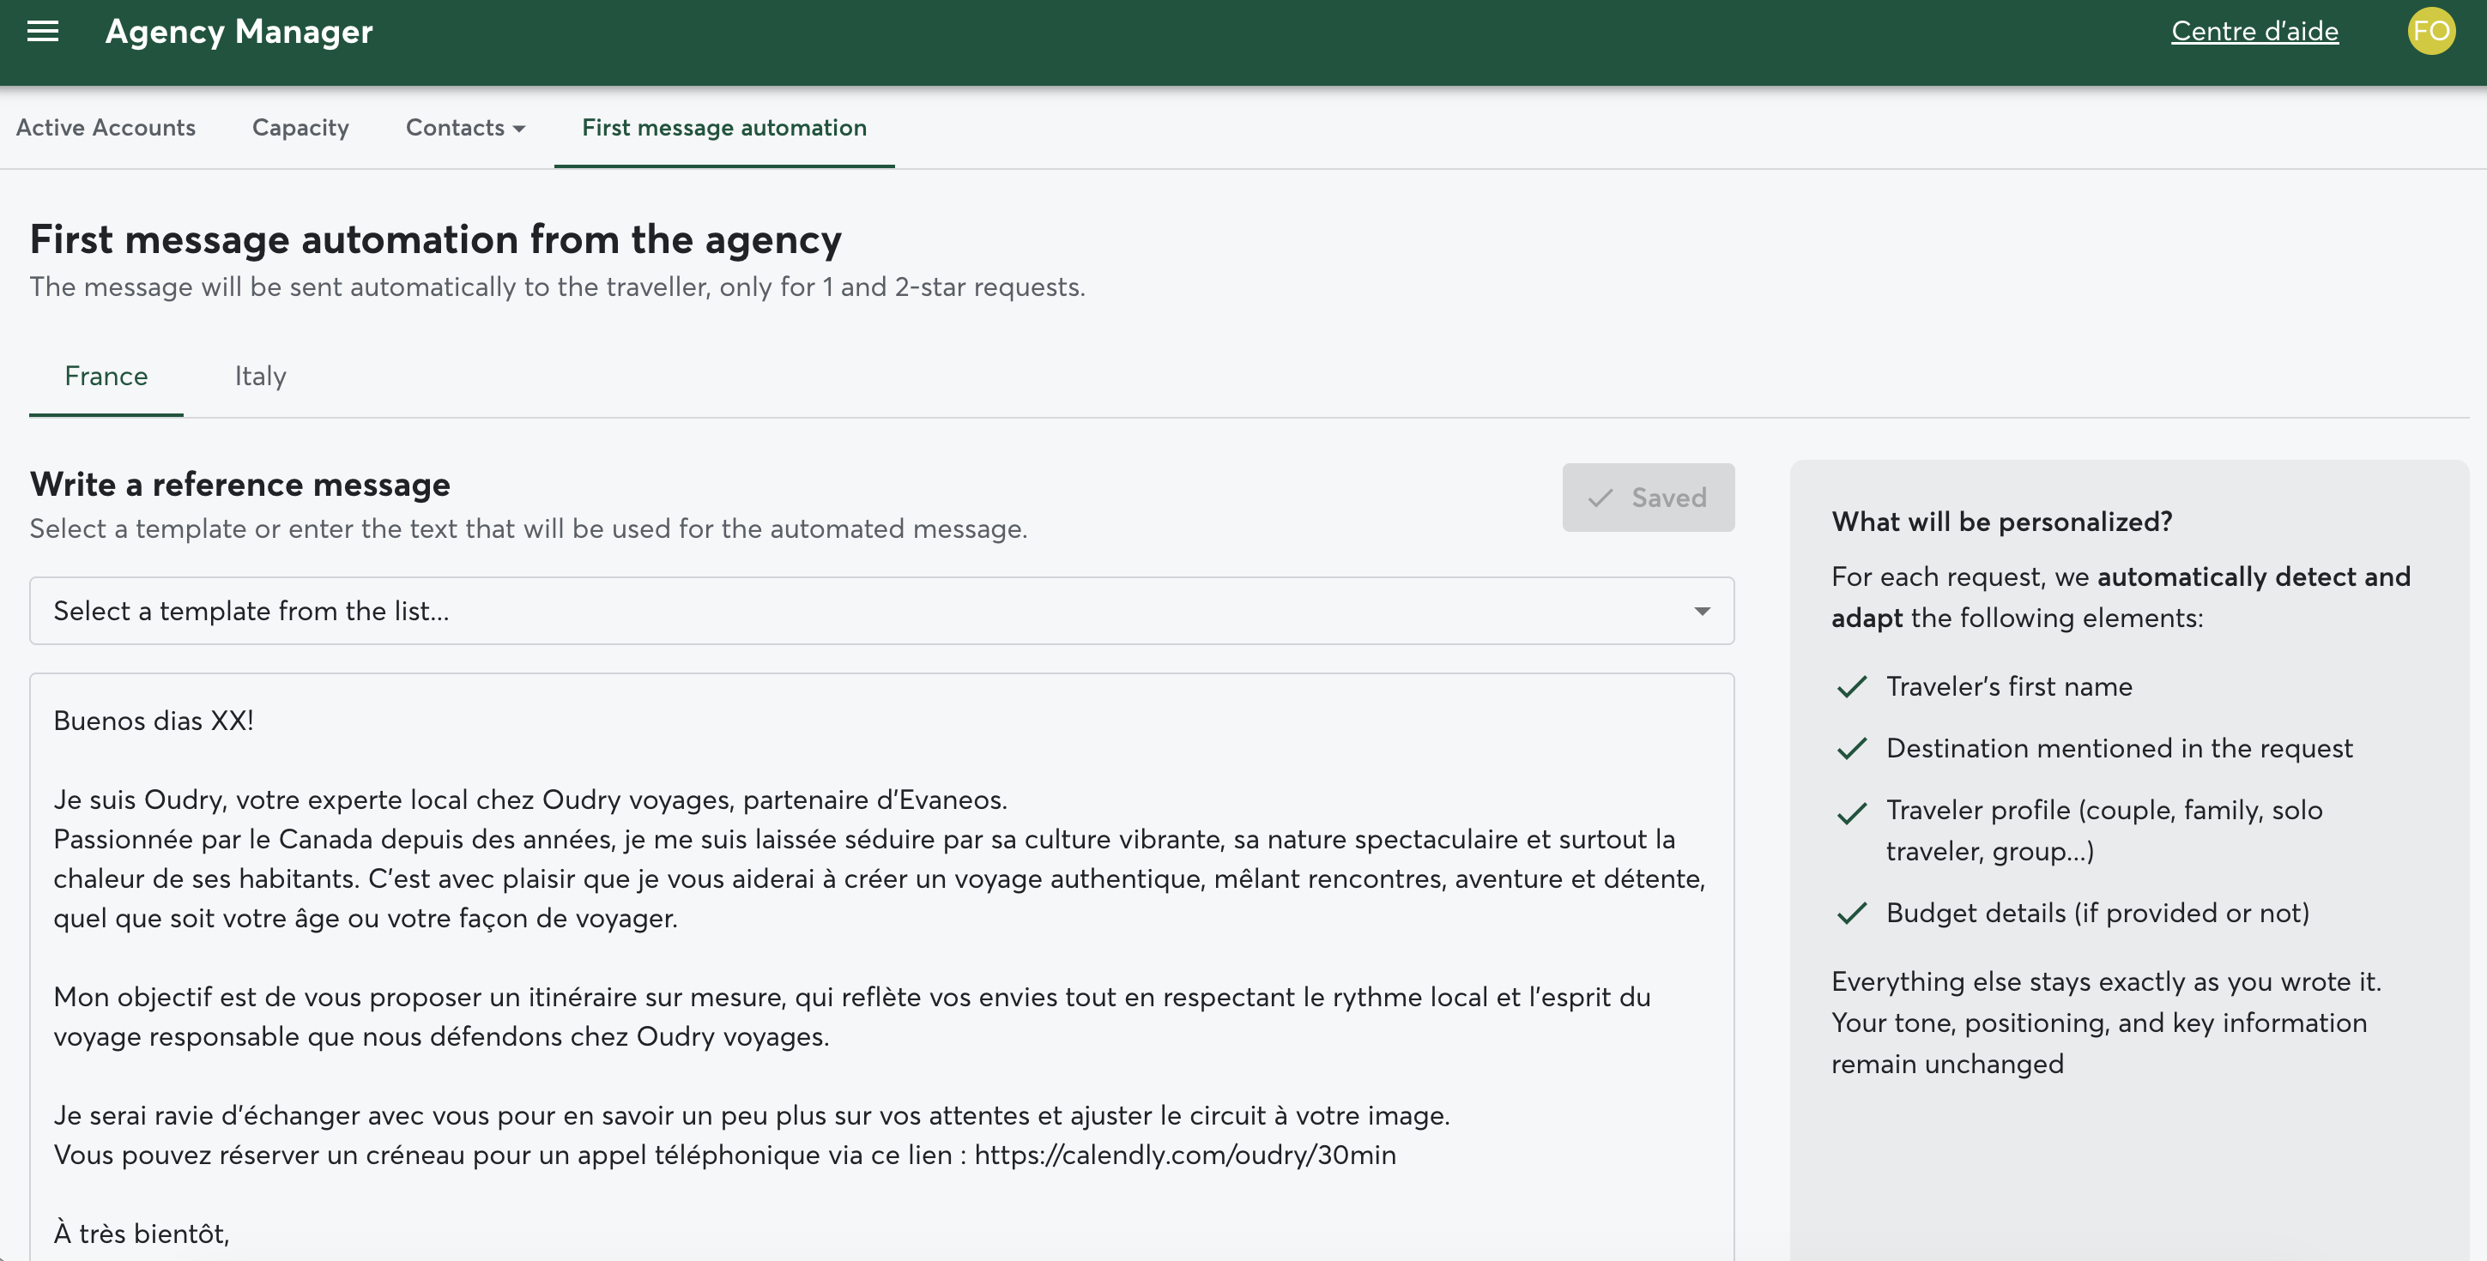Click the FO user avatar

(x=2430, y=32)
